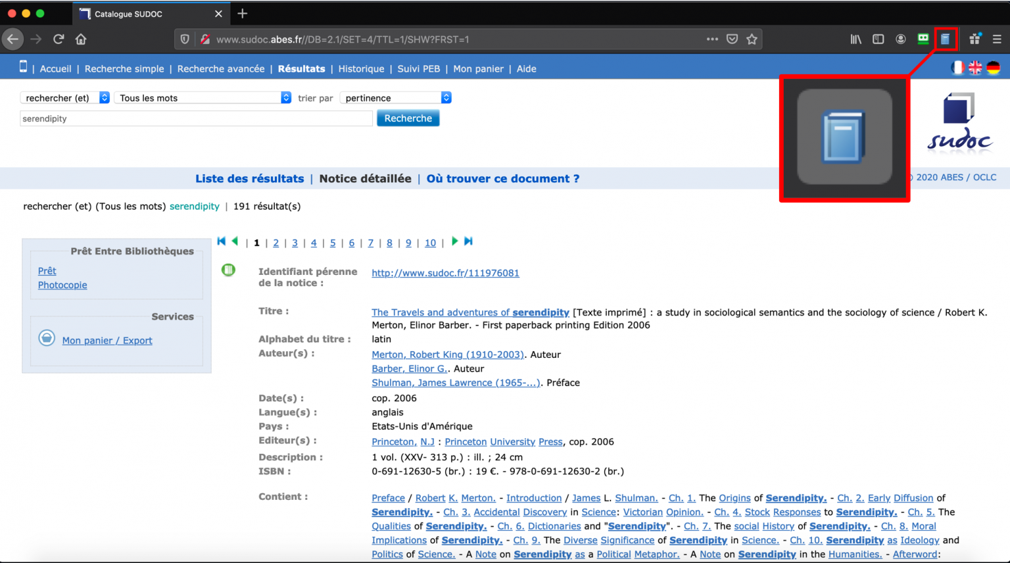The width and height of the screenshot is (1010, 563).
Task: Toggle the browser sidebar icon
Action: pyautogui.click(x=878, y=39)
